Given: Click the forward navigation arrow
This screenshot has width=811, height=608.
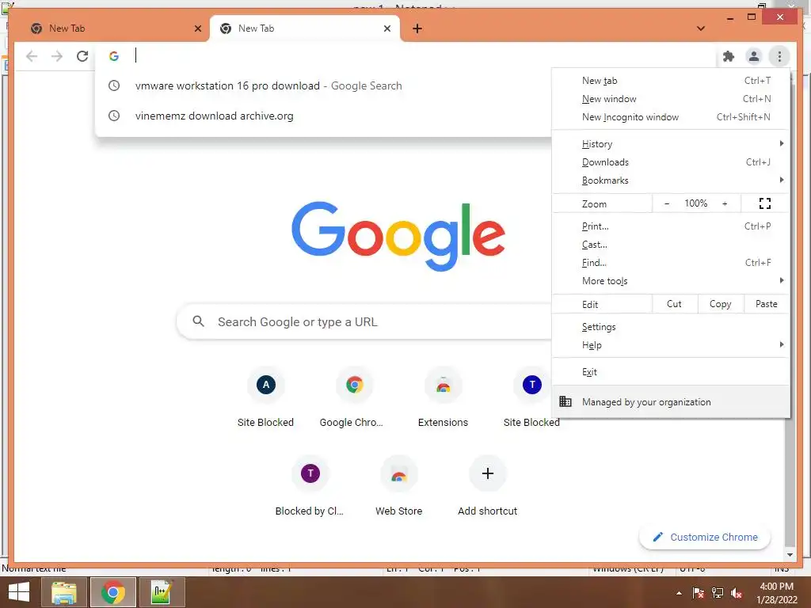Looking at the screenshot, I should [57, 56].
